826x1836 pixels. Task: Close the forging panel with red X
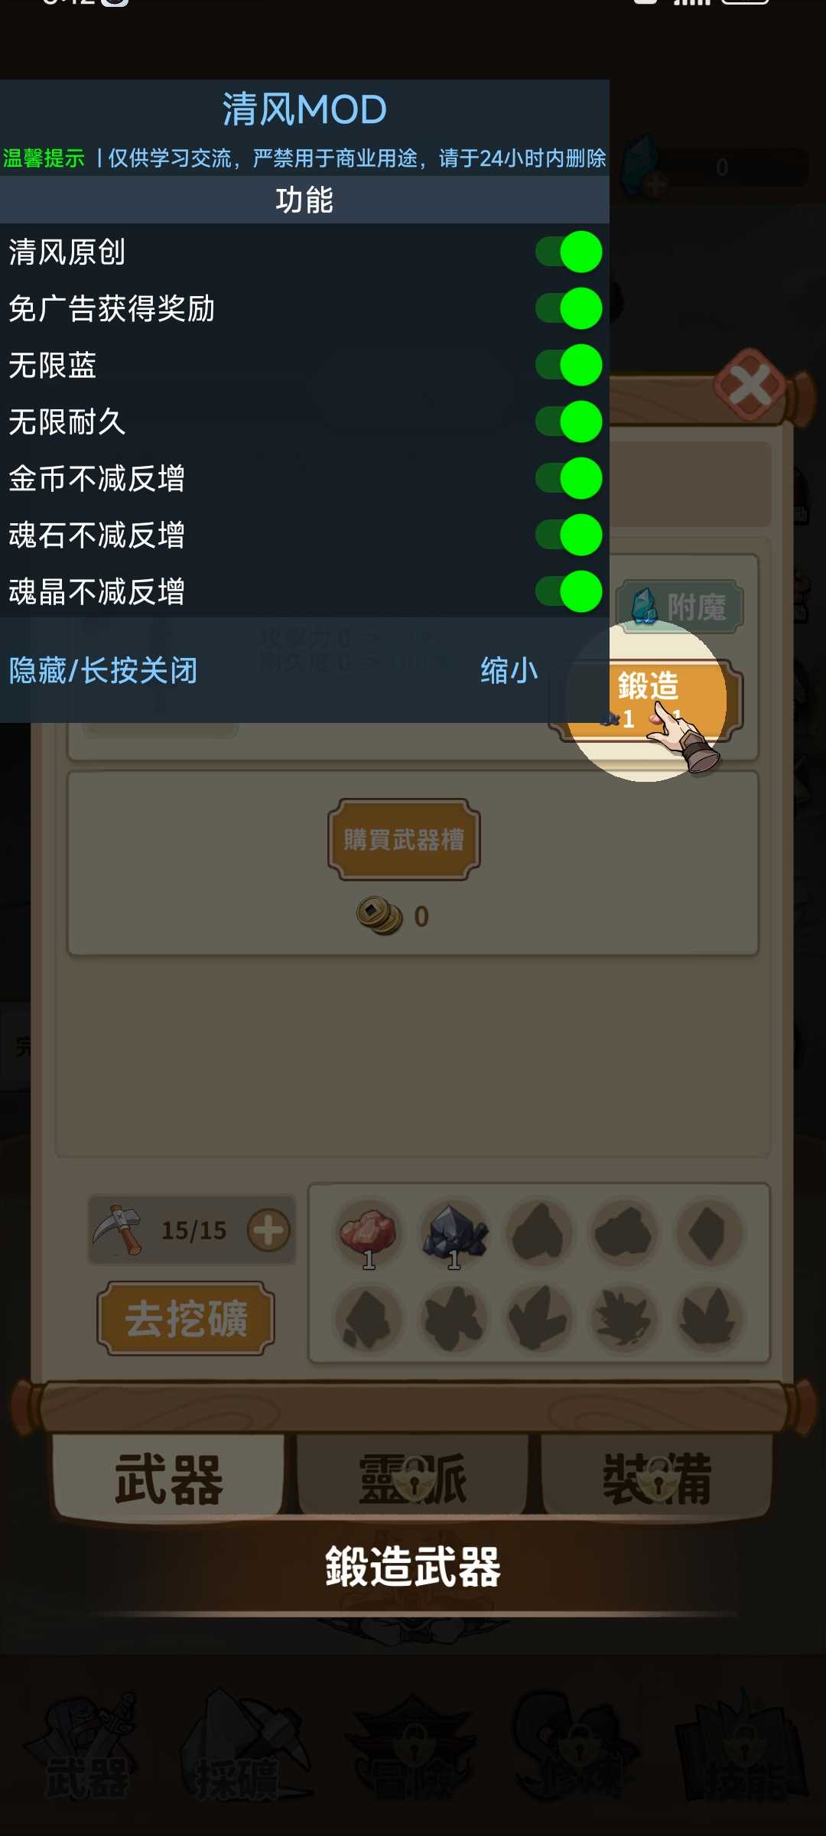tap(750, 385)
